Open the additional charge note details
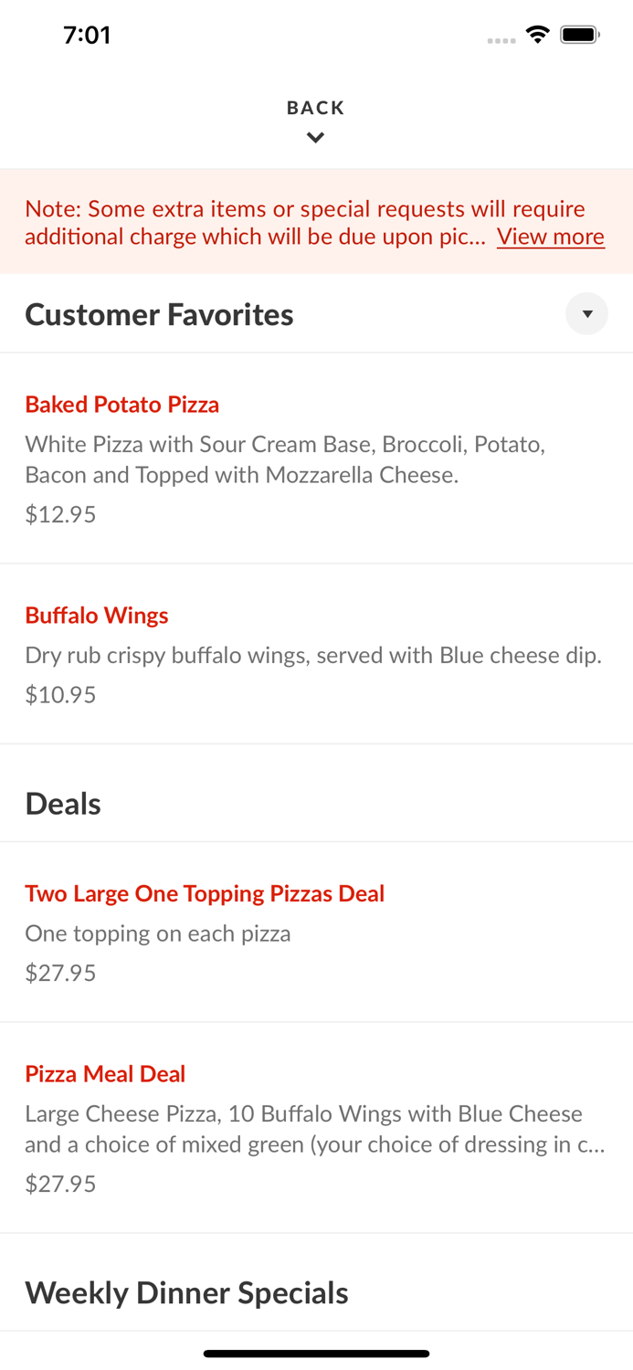Screen dimensions: 633x1370 [551, 237]
